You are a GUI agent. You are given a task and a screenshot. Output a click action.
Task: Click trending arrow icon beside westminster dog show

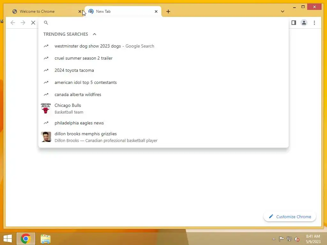46,46
